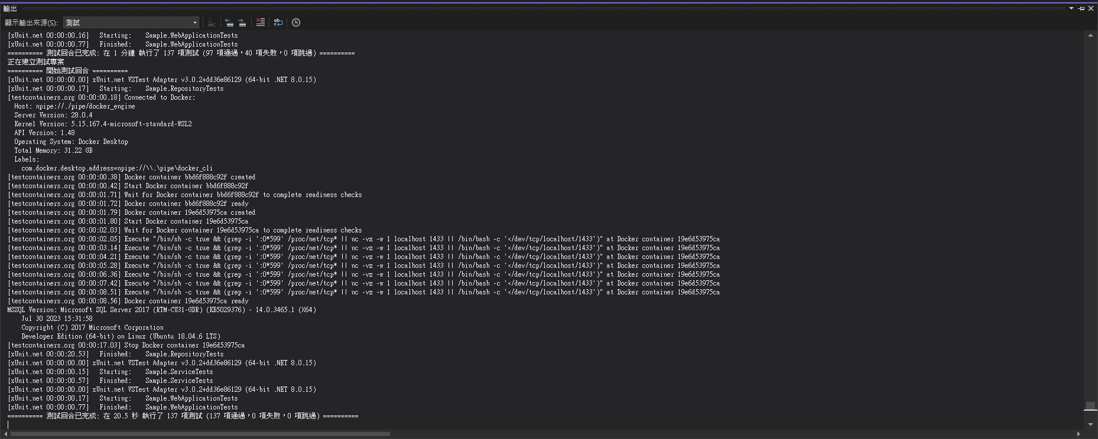Toggle auto hide pin for output panel
Viewport: 1098px width, 439px height.
[x=1081, y=8]
